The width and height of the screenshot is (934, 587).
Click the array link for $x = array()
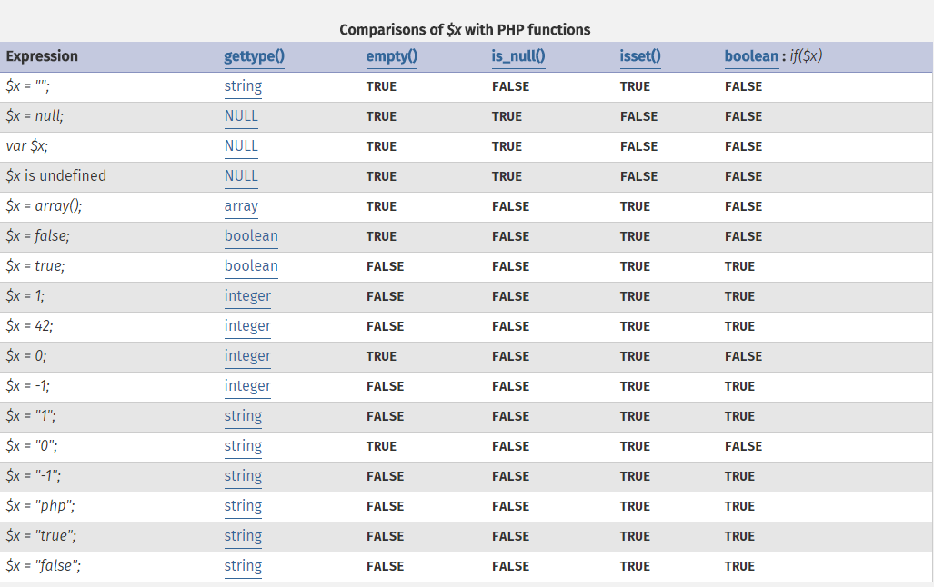click(x=241, y=206)
